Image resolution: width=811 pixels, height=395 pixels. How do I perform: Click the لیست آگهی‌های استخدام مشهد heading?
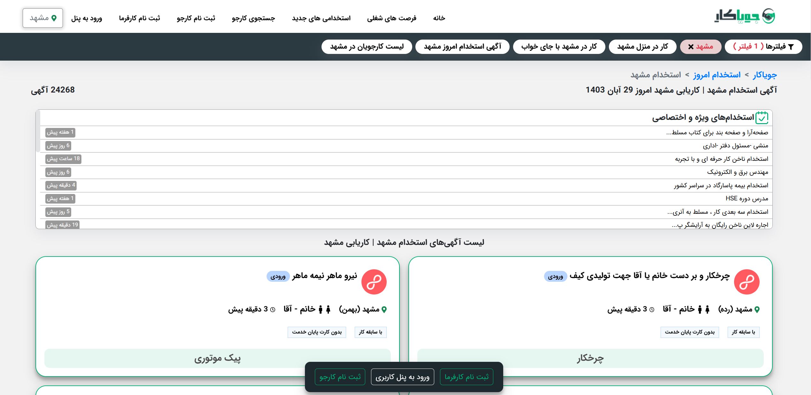coord(404,242)
